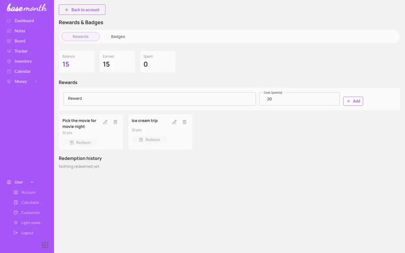
Task: Click the 'Rewards & Badges' page heading
Action: [x=81, y=23]
